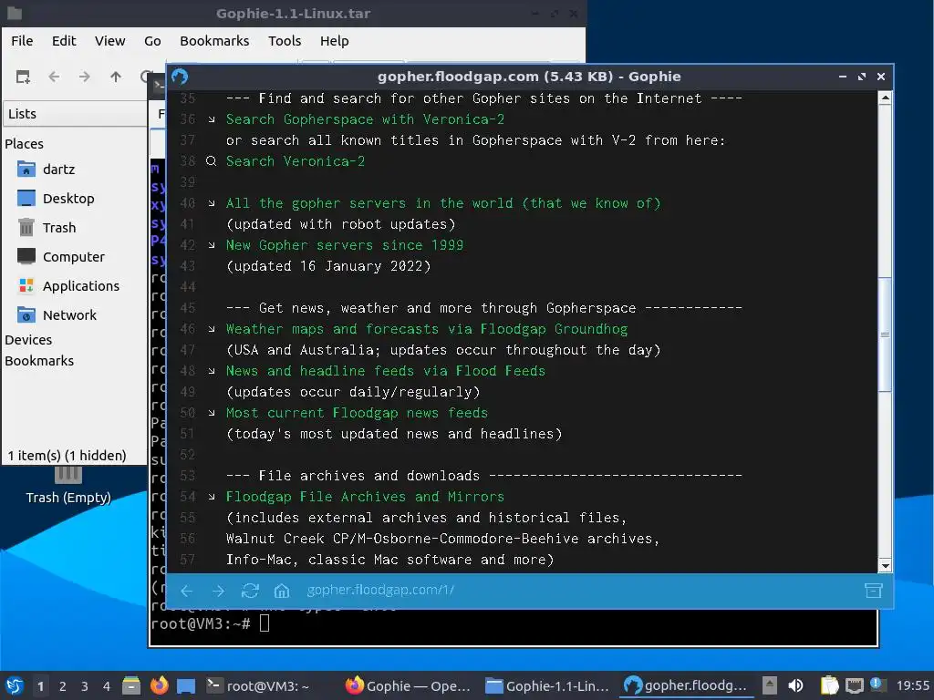
Task: Switch to Gophie Firefox window taskbar button
Action: [409, 685]
